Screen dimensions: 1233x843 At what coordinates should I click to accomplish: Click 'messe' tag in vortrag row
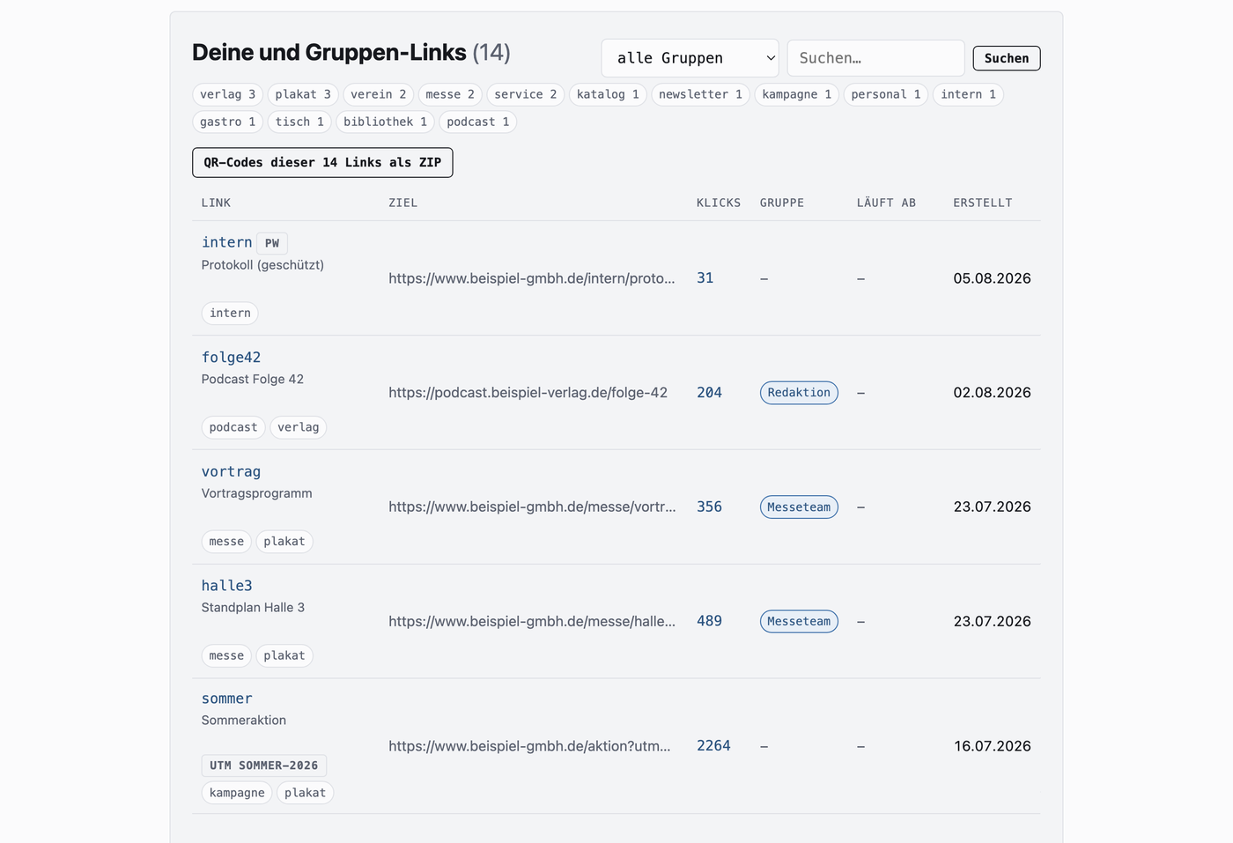(226, 542)
